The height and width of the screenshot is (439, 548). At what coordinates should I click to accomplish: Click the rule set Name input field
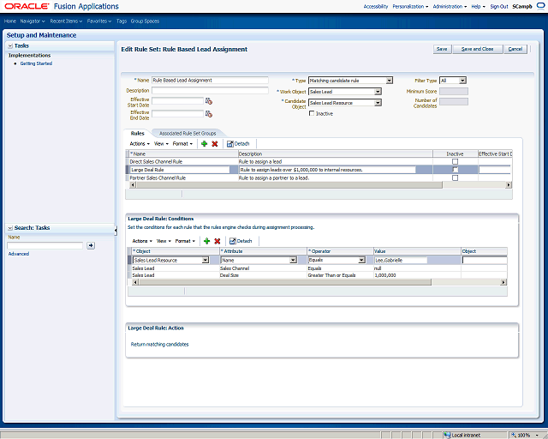(x=210, y=80)
